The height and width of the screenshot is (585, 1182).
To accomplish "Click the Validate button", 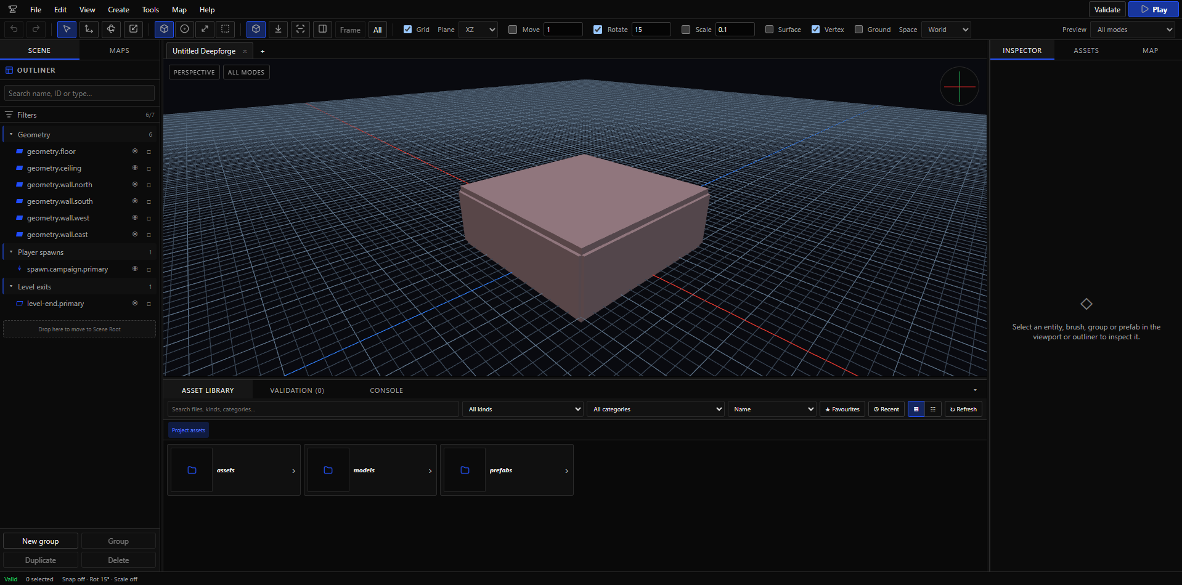I will (x=1107, y=9).
